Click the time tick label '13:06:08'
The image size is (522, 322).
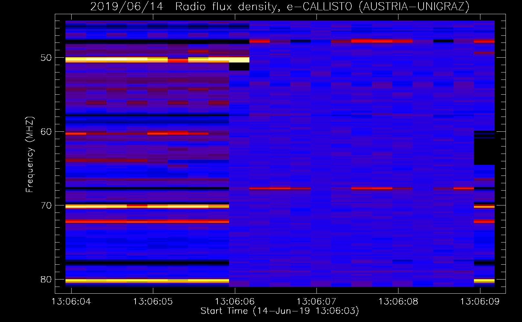(398, 301)
